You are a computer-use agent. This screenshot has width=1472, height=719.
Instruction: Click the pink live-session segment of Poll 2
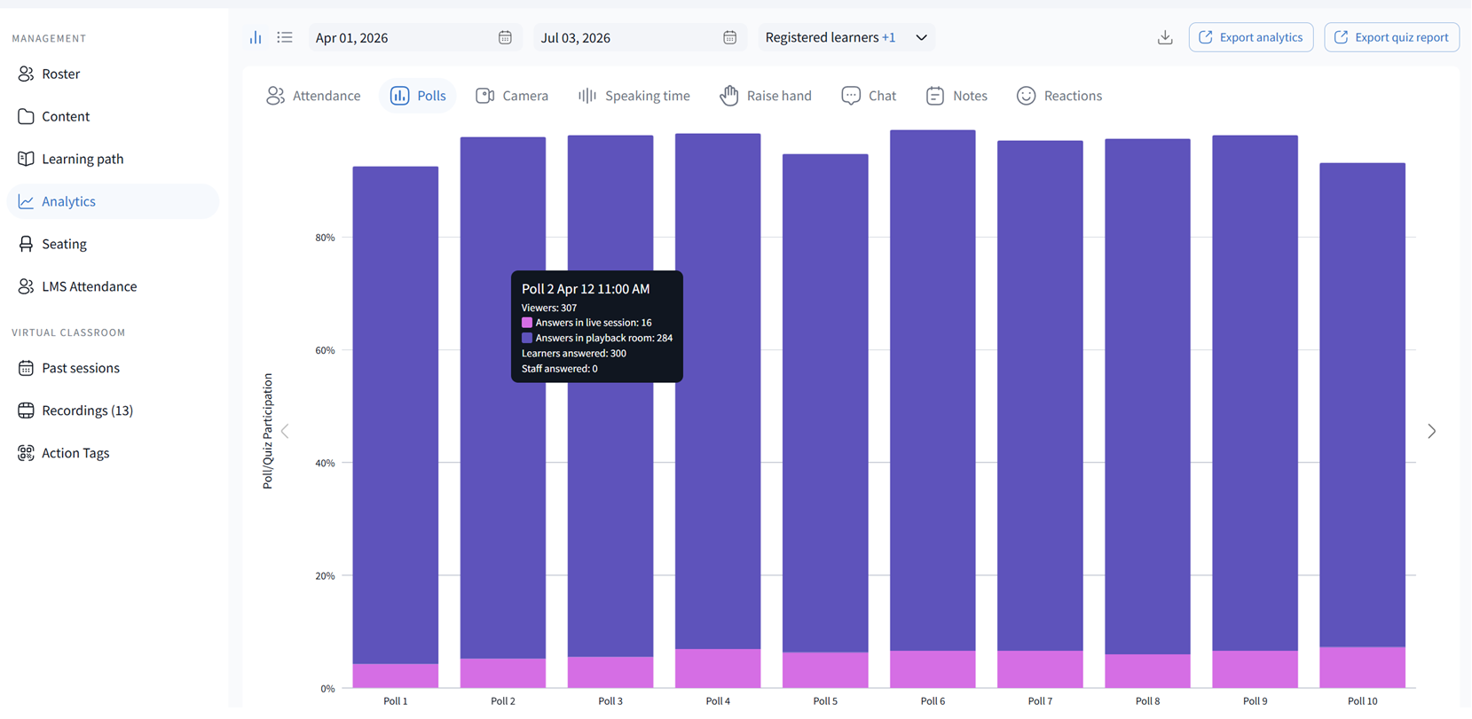pos(503,673)
